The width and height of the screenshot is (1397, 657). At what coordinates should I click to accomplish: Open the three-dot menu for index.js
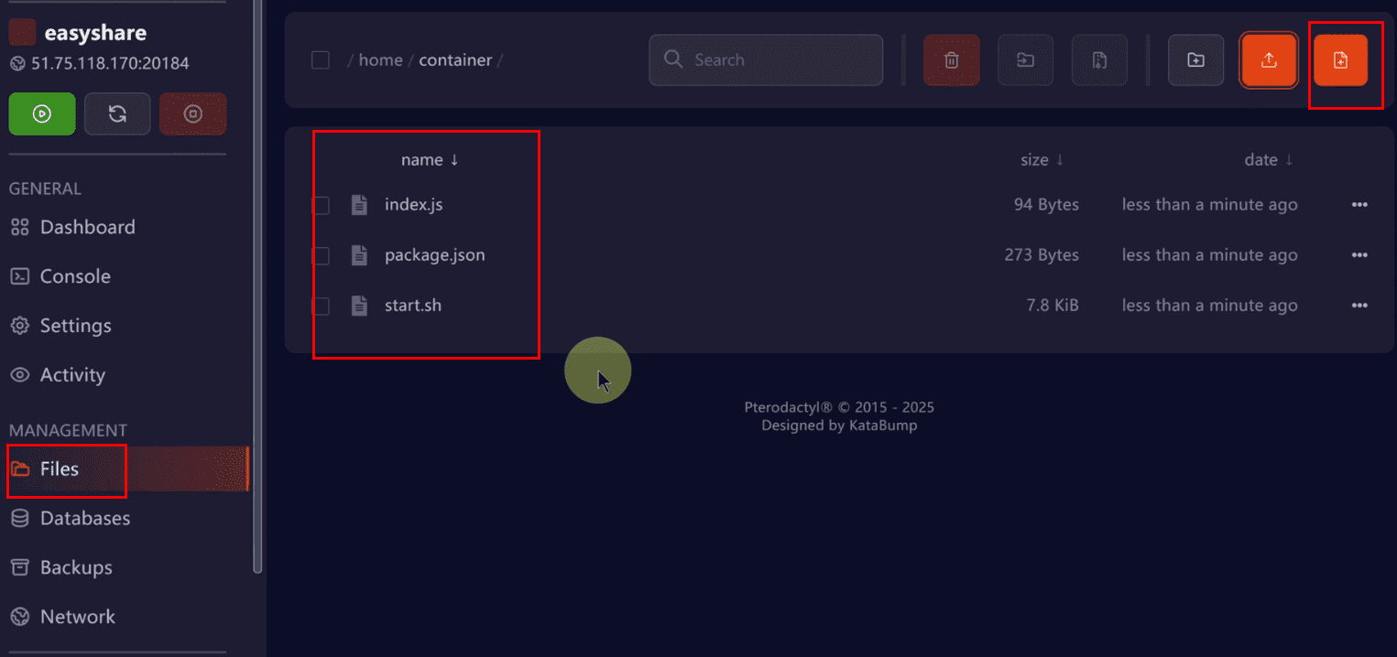pyautogui.click(x=1359, y=205)
